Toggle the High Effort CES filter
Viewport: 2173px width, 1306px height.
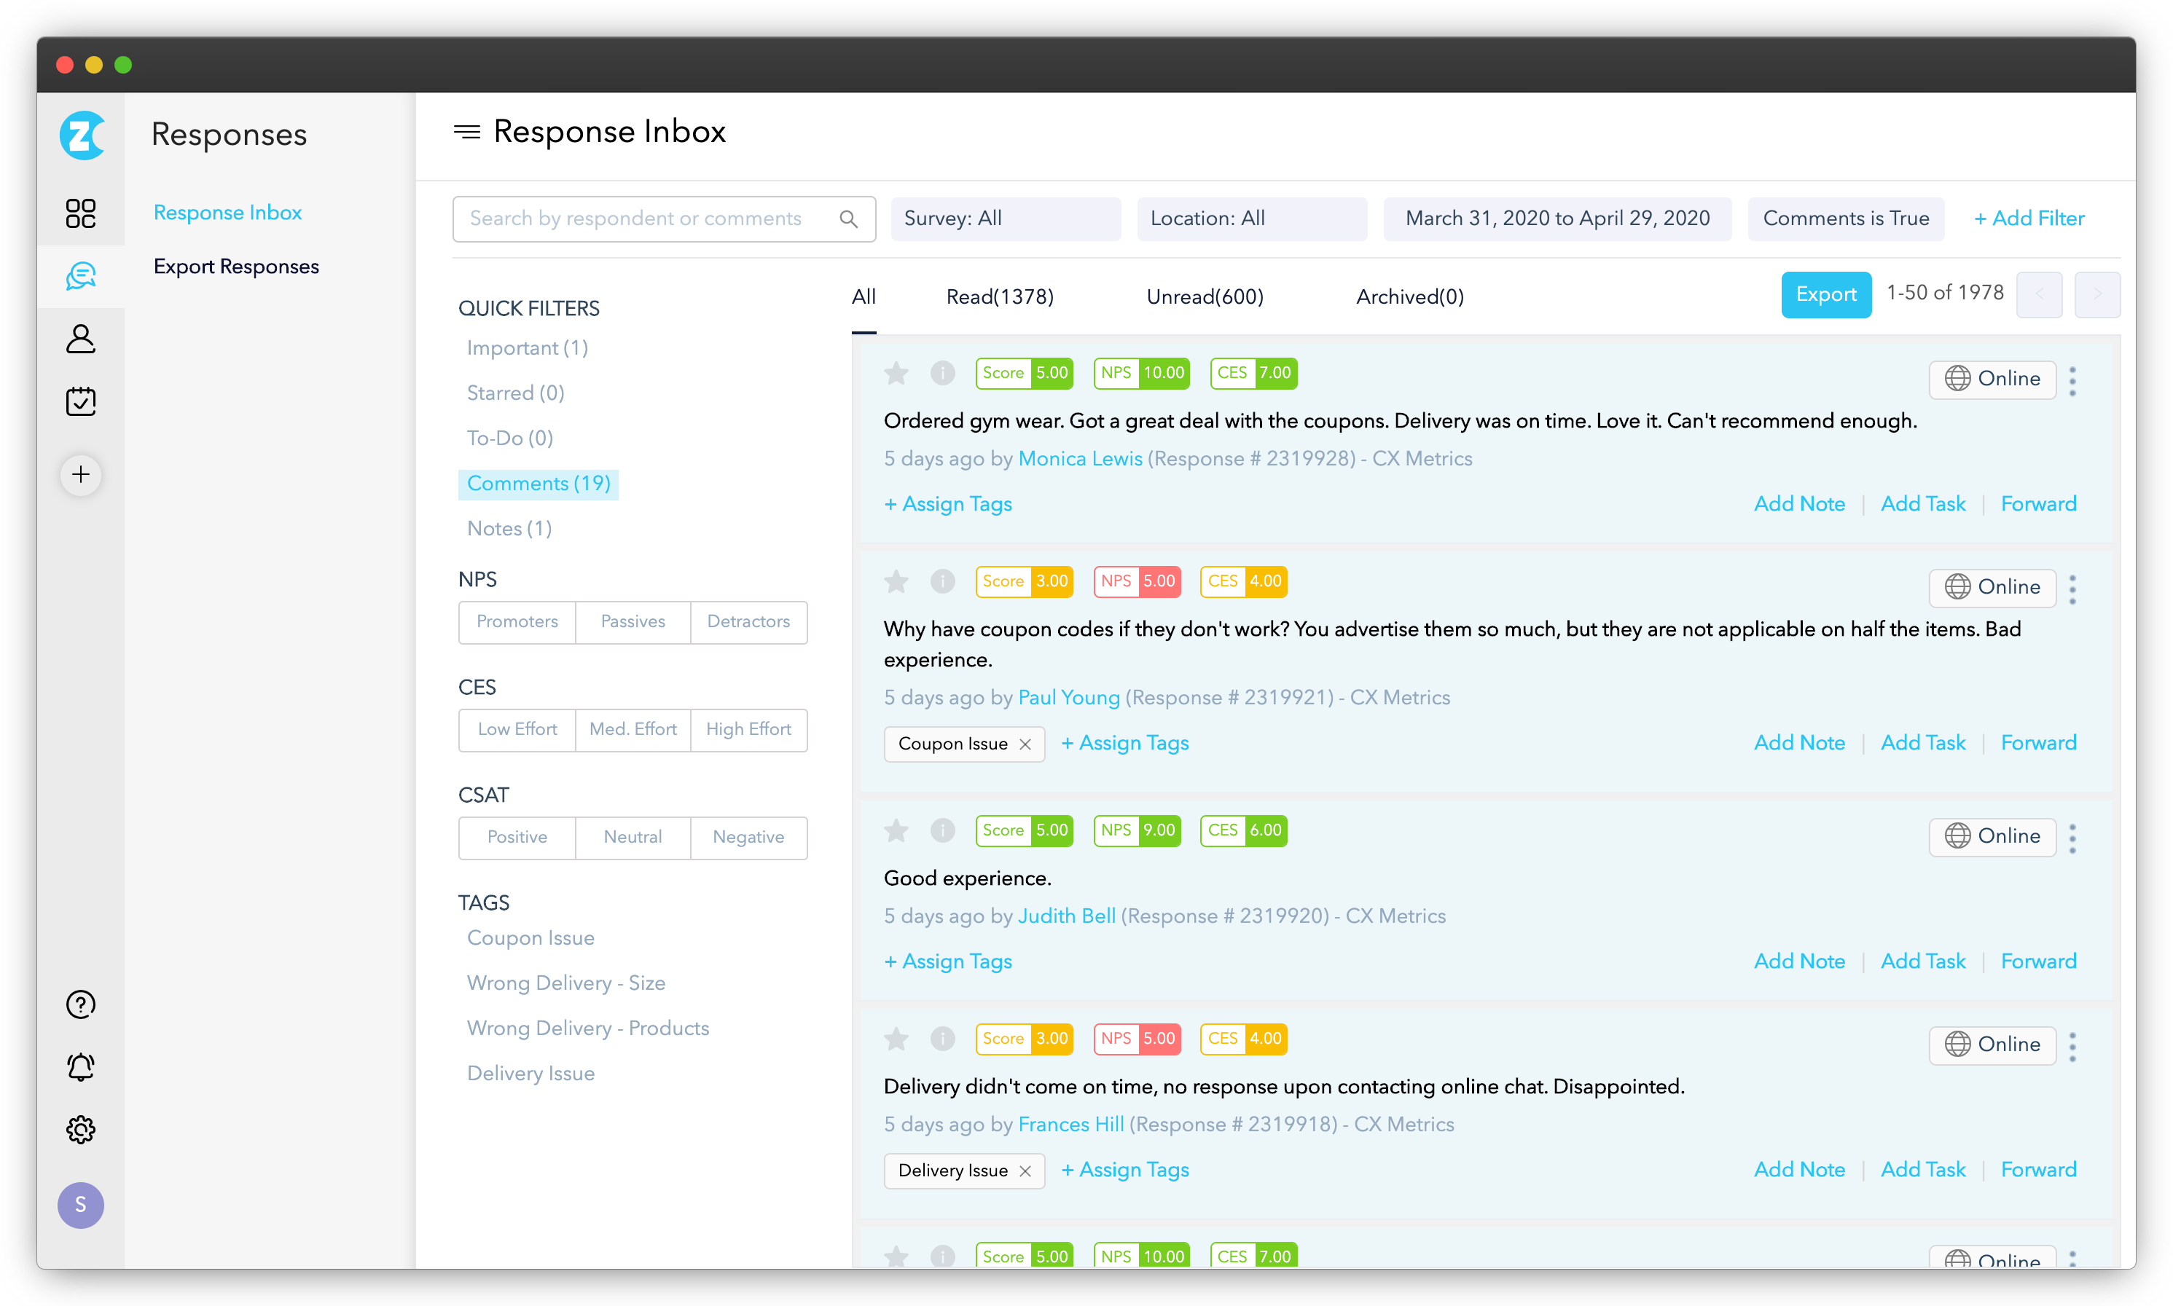pyautogui.click(x=748, y=730)
